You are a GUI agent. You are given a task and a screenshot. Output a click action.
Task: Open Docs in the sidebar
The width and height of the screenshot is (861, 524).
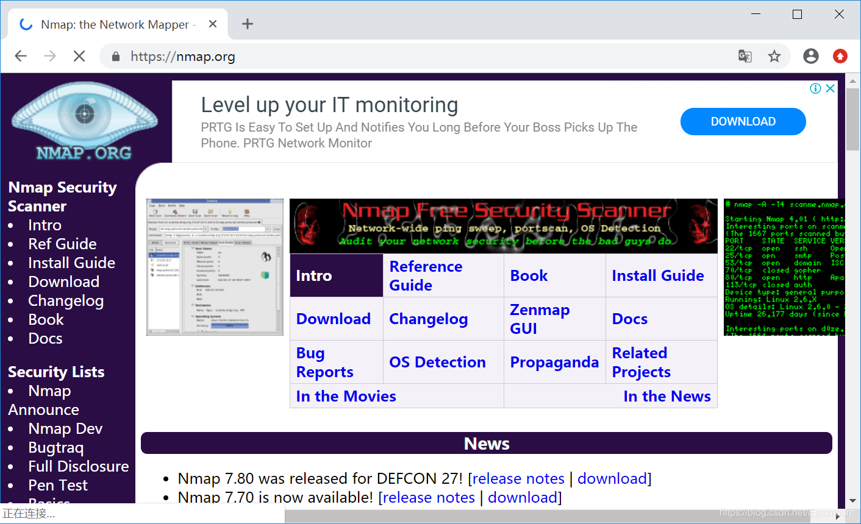pyautogui.click(x=45, y=338)
